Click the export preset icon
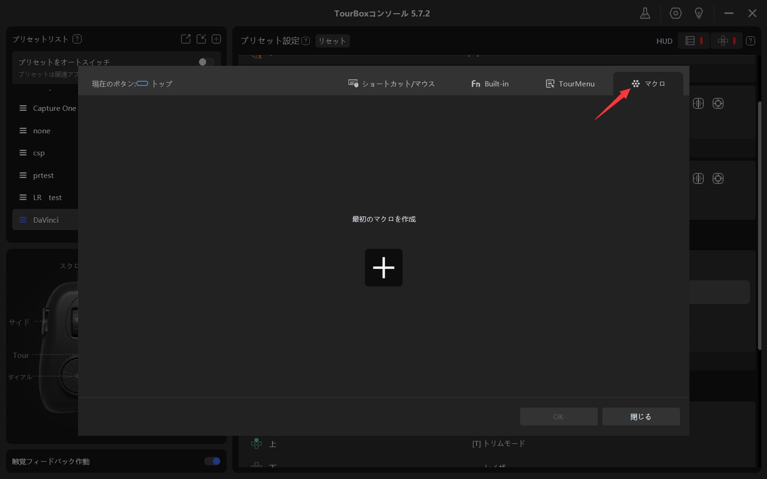The height and width of the screenshot is (479, 767). click(186, 39)
